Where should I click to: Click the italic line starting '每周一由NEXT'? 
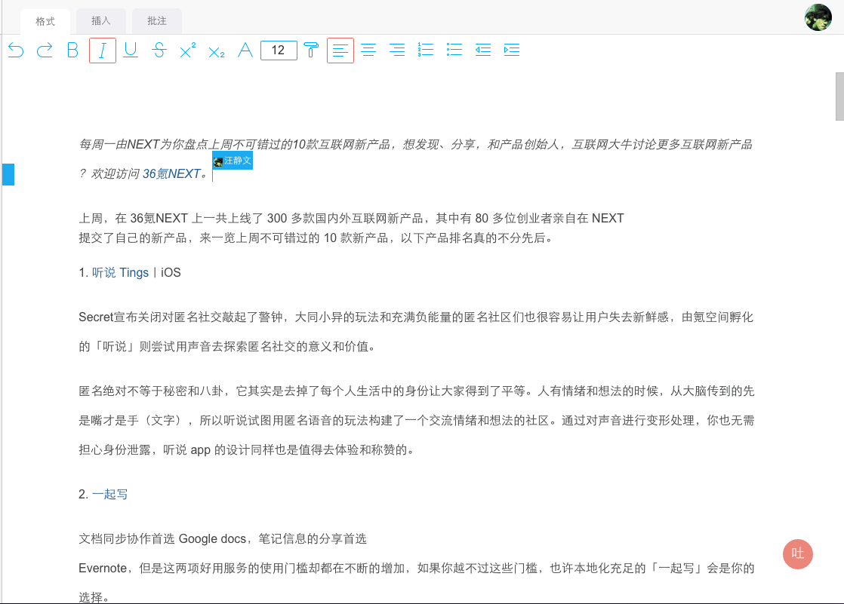point(415,145)
